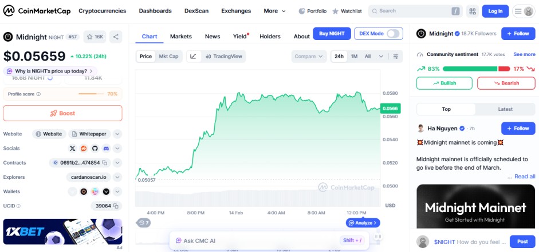The width and height of the screenshot is (539, 252).
Task: Select the black V wallet icon
Action: (x=106, y=191)
